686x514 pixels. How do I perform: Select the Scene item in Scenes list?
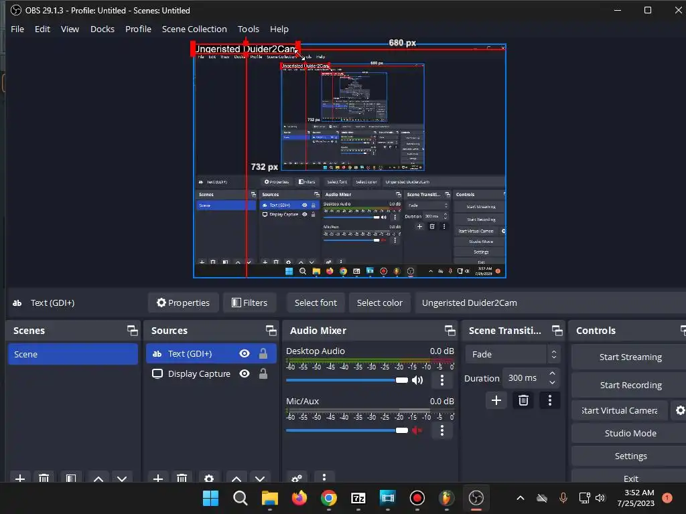(x=73, y=355)
